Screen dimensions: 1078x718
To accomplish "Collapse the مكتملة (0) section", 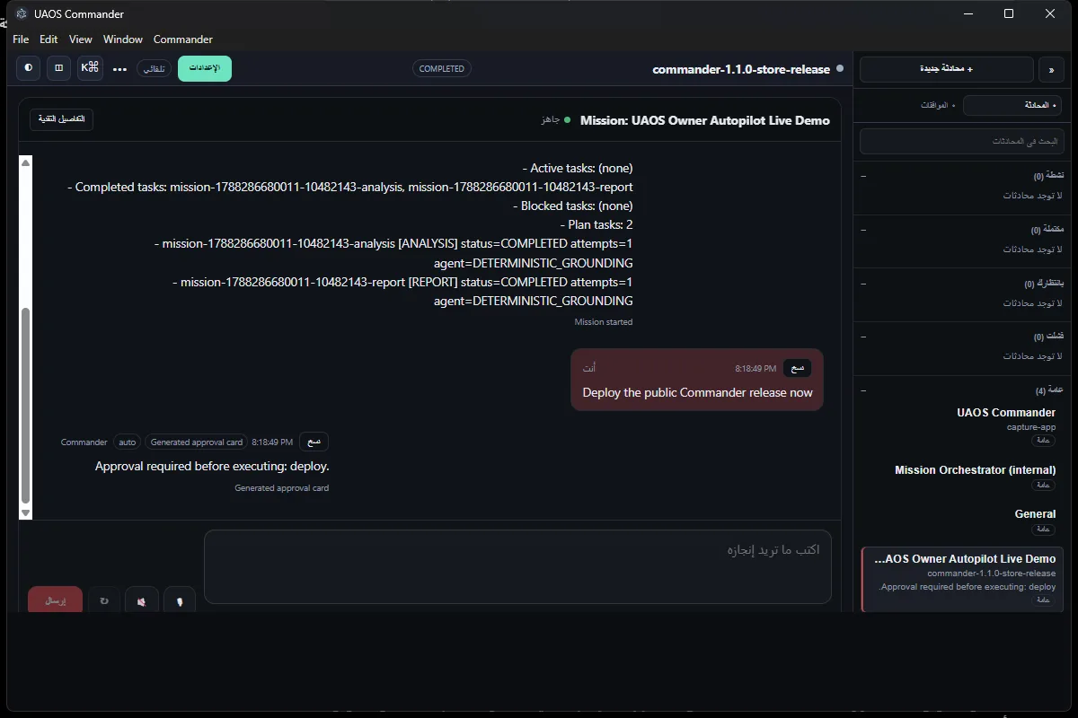I will (x=864, y=230).
